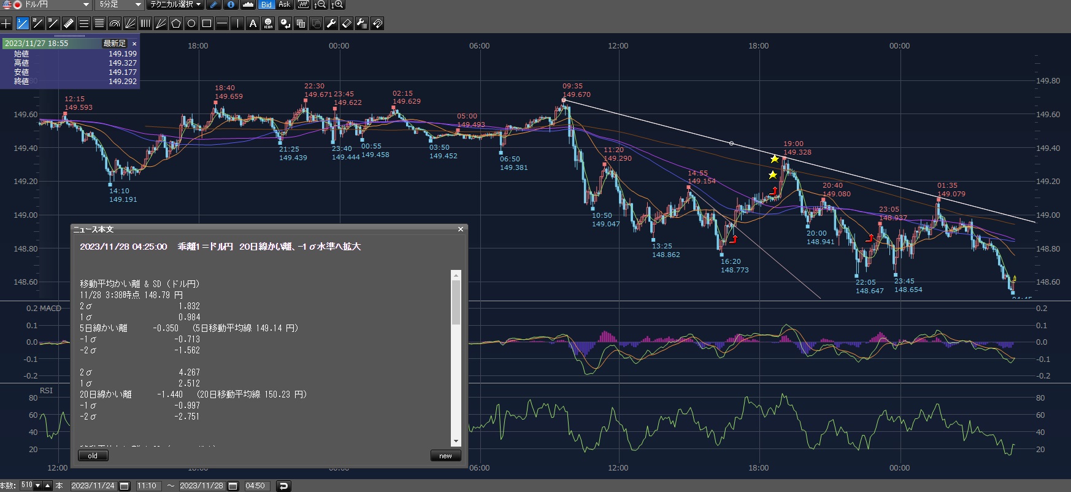The height and width of the screenshot is (492, 1071).
Task: Click the magnet snap tool icon
Action: point(377,24)
